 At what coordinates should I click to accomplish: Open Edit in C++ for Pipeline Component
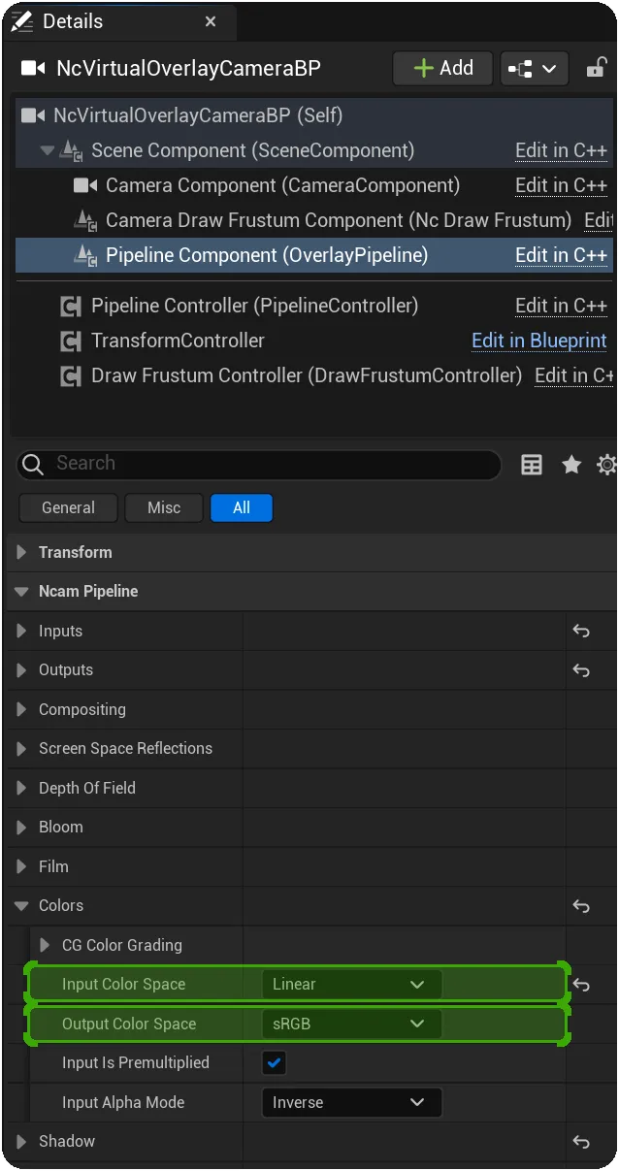(561, 255)
